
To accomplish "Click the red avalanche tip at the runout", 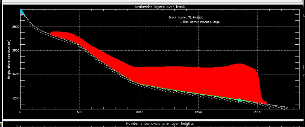I will pyautogui.click(x=265, y=102).
